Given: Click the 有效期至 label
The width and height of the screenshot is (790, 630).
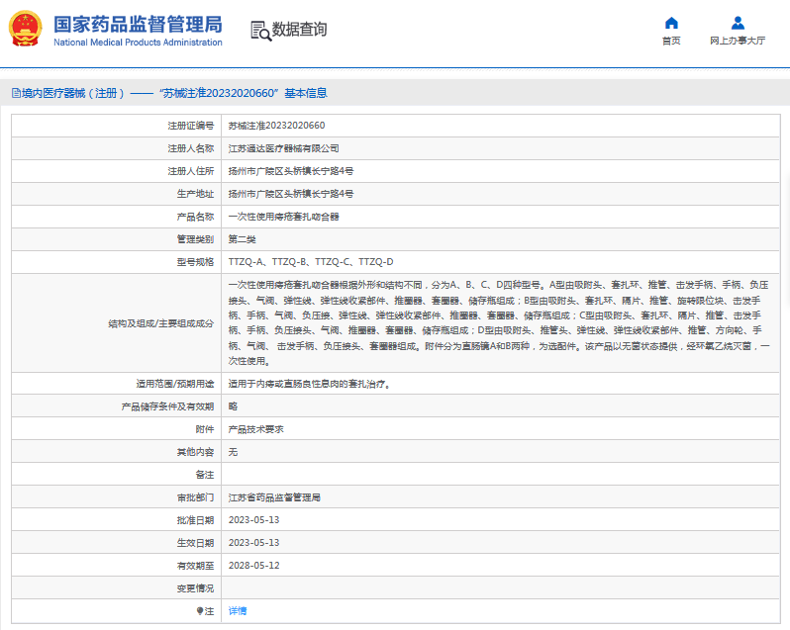Looking at the screenshot, I should [195, 566].
